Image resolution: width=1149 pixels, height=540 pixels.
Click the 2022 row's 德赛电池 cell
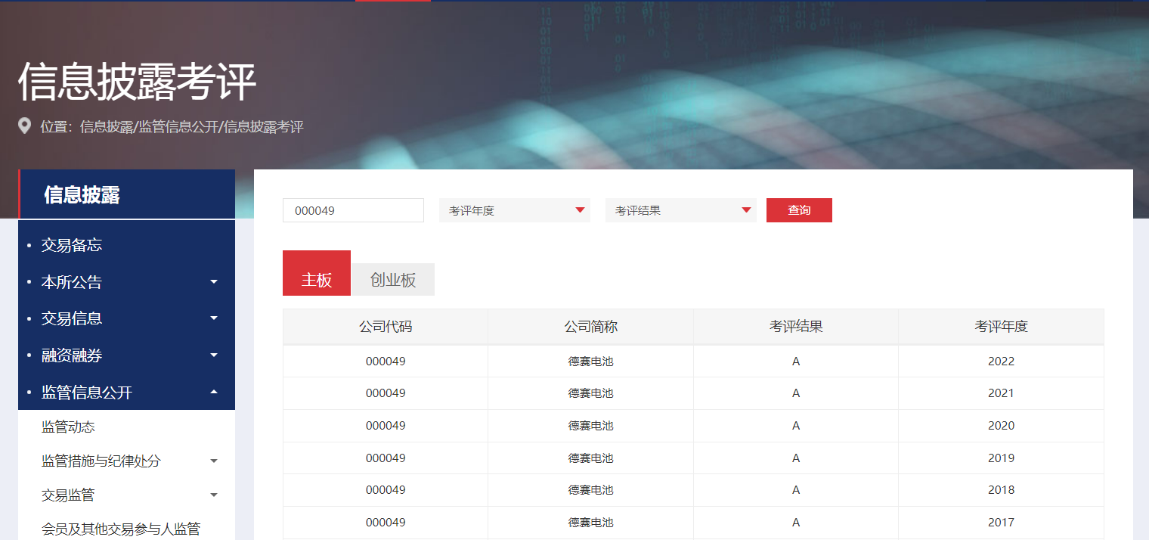pos(590,362)
